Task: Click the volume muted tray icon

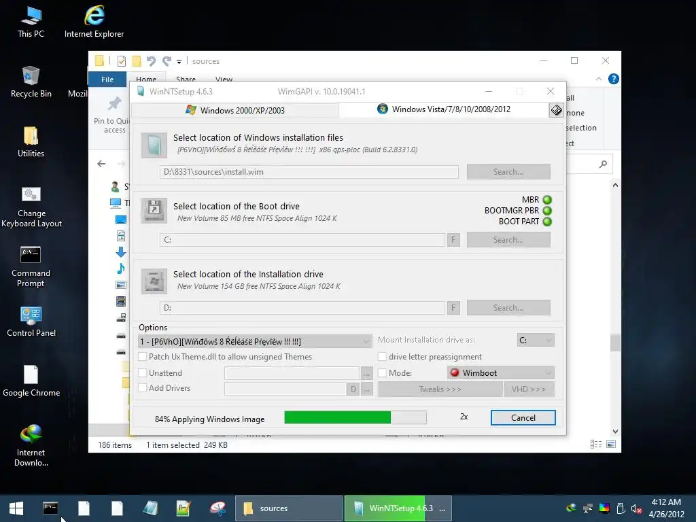Action: (x=636, y=508)
